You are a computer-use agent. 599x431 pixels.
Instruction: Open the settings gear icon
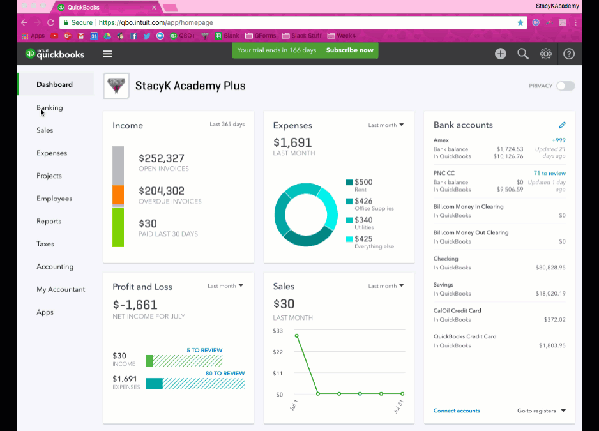546,54
